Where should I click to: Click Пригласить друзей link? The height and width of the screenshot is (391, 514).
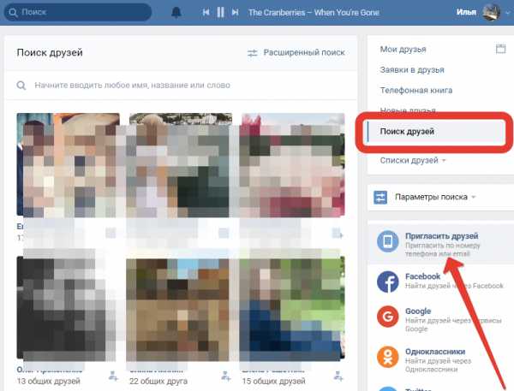click(x=441, y=236)
